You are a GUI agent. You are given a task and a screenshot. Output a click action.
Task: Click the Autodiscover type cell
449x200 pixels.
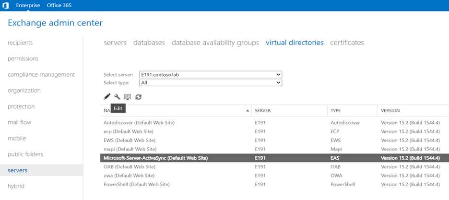345,123
